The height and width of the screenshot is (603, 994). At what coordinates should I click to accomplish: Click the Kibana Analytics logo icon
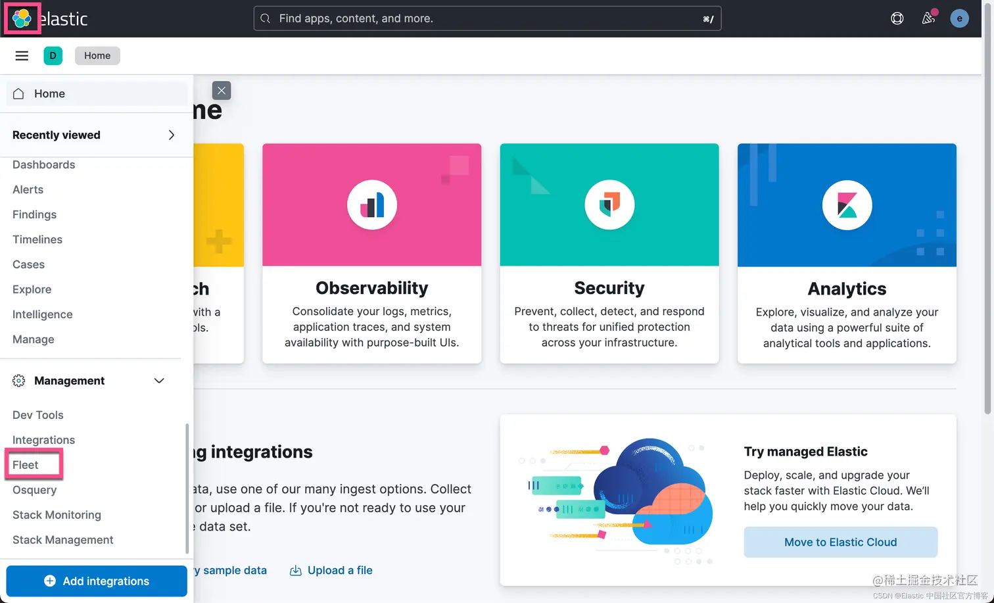pyautogui.click(x=847, y=205)
